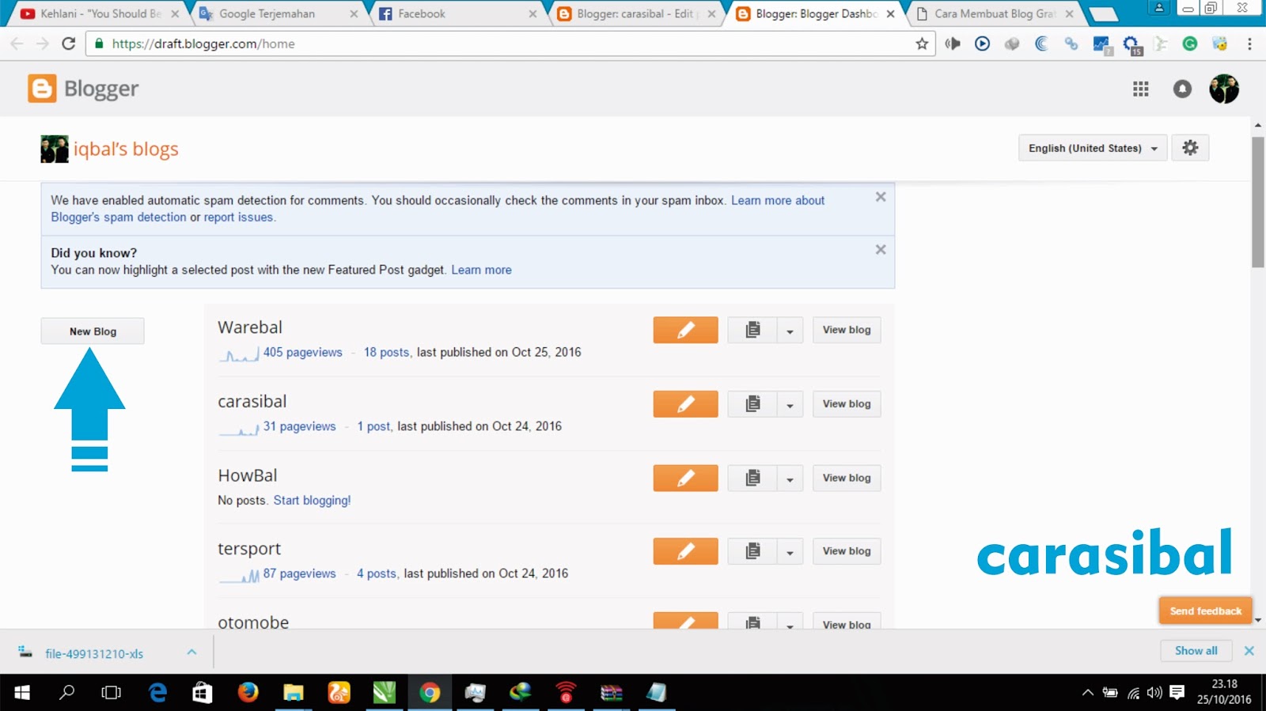
Task: Open the 18 posts link
Action: pos(386,352)
